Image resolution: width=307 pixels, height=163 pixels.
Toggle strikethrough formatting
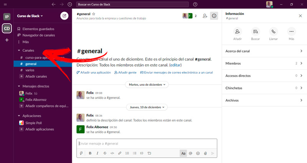point(105,153)
